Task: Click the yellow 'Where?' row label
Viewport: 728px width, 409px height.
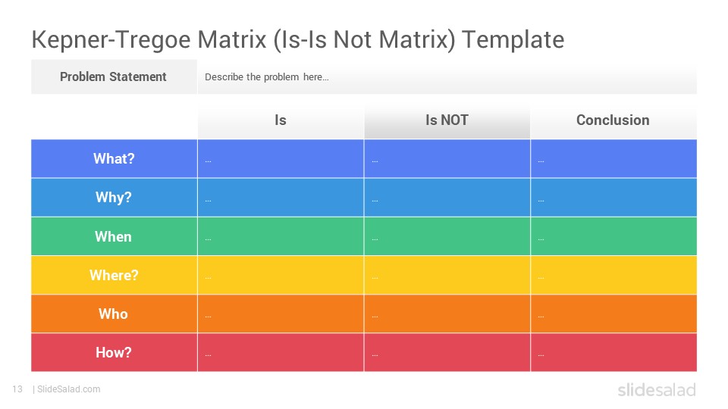Action: pos(114,275)
